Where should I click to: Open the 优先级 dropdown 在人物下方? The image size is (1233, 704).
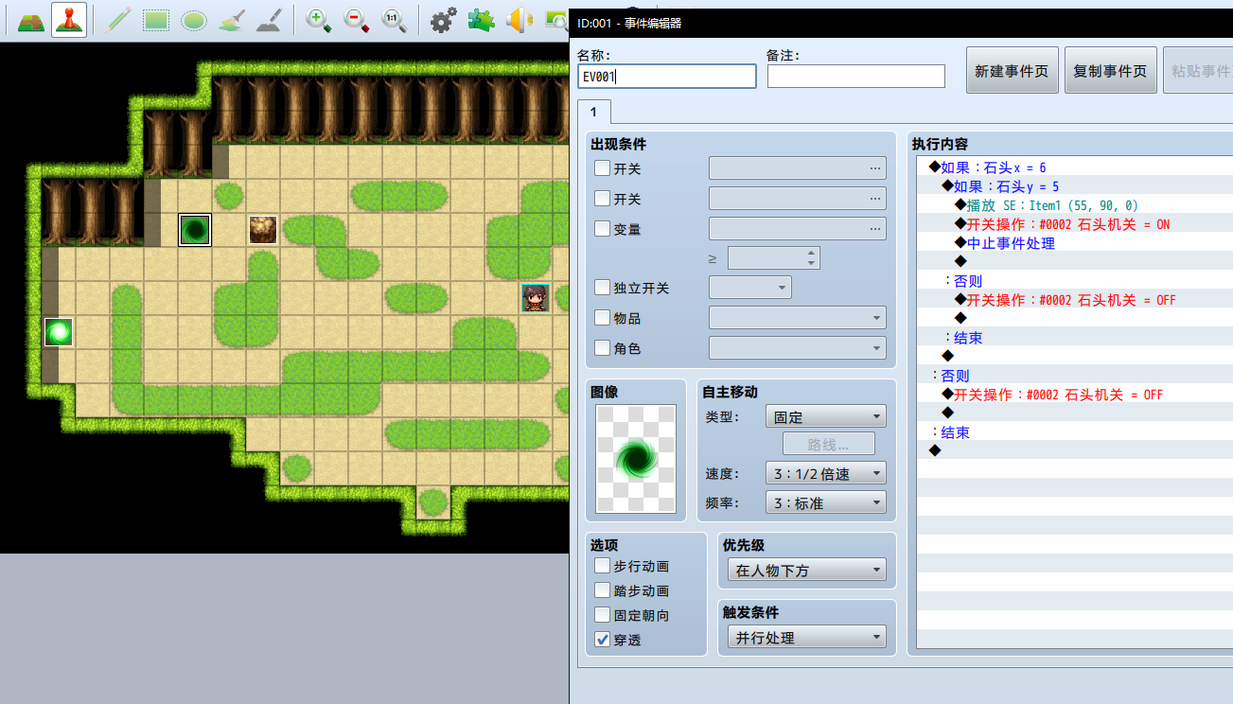[x=807, y=570]
